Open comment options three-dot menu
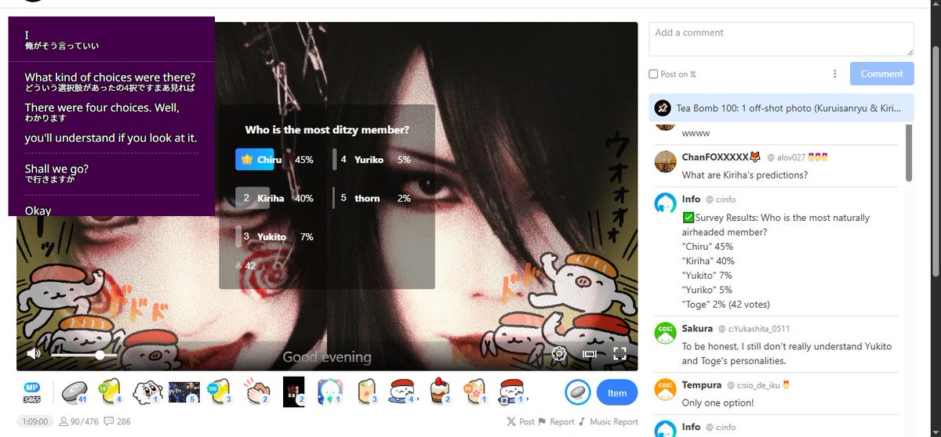Image resolution: width=941 pixels, height=437 pixels. 834,74
